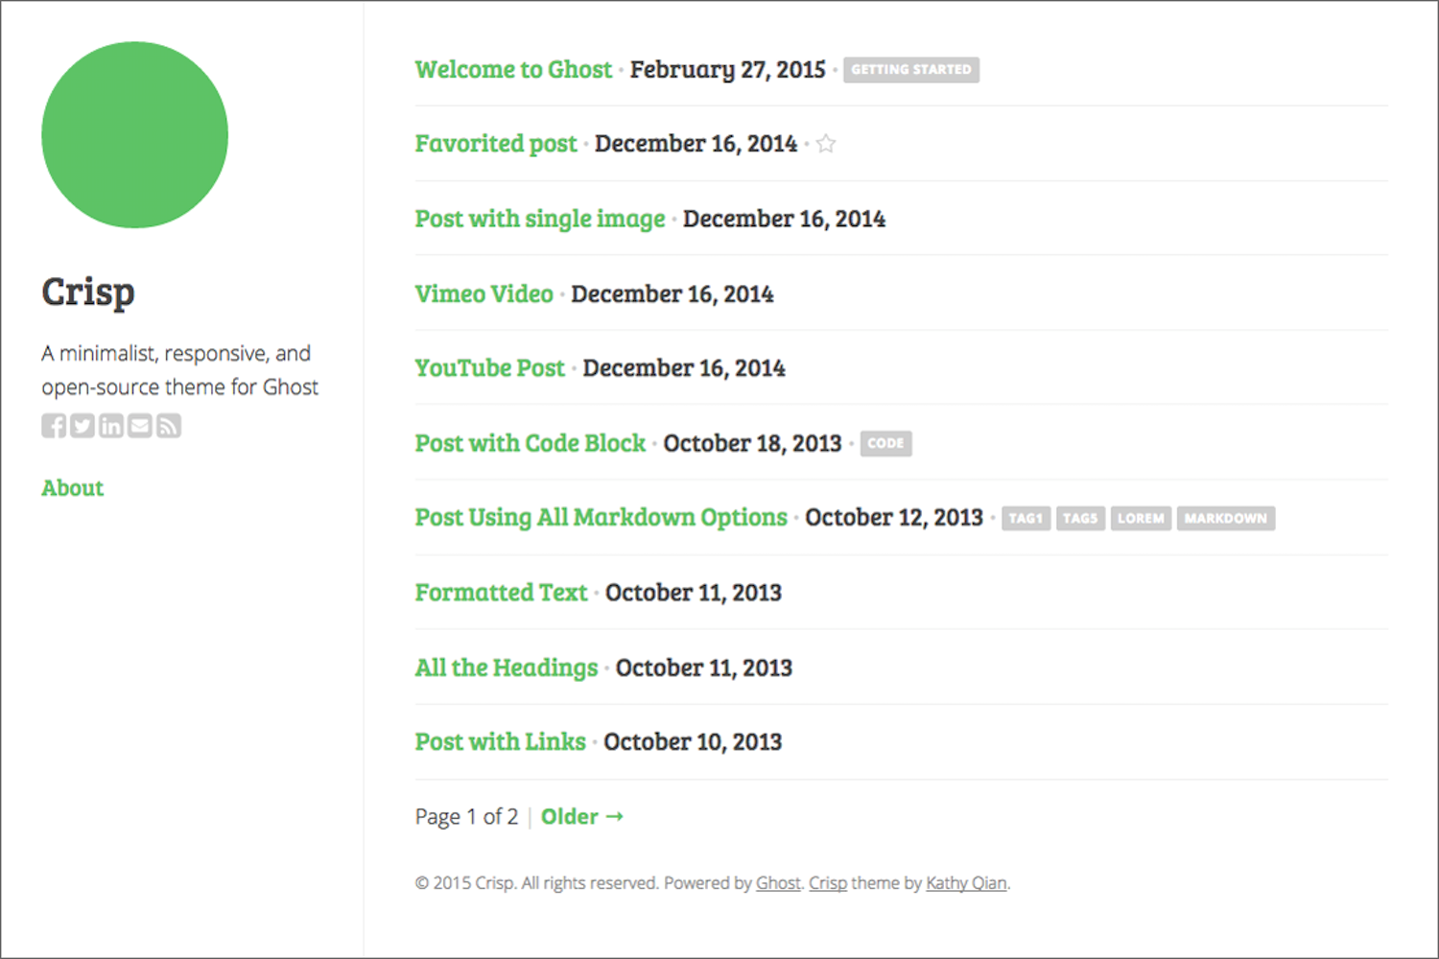Open the Facebook social icon
Screen dimensions: 1439x959
click(x=54, y=426)
